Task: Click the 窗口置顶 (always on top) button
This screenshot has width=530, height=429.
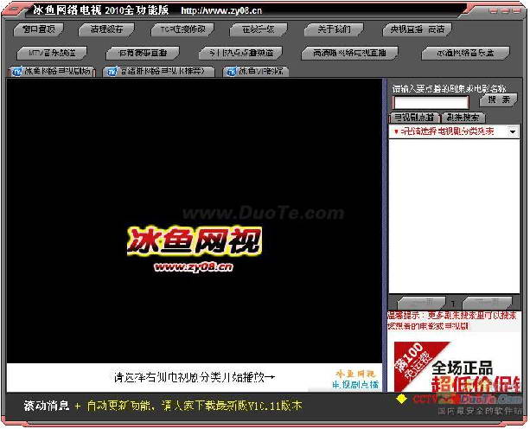Action: pos(38,29)
